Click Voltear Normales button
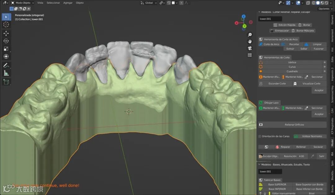335x195 pixels. click(x=310, y=136)
